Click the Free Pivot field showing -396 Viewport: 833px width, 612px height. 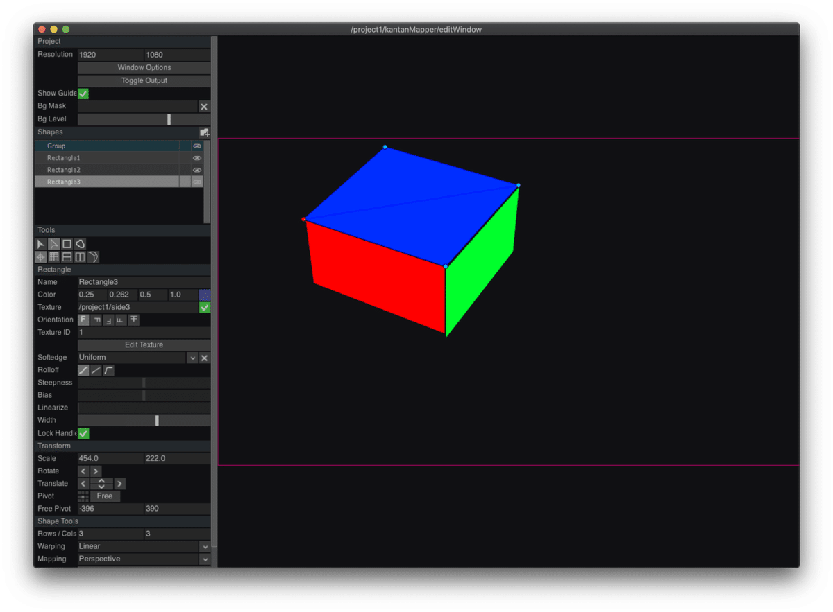click(110, 509)
